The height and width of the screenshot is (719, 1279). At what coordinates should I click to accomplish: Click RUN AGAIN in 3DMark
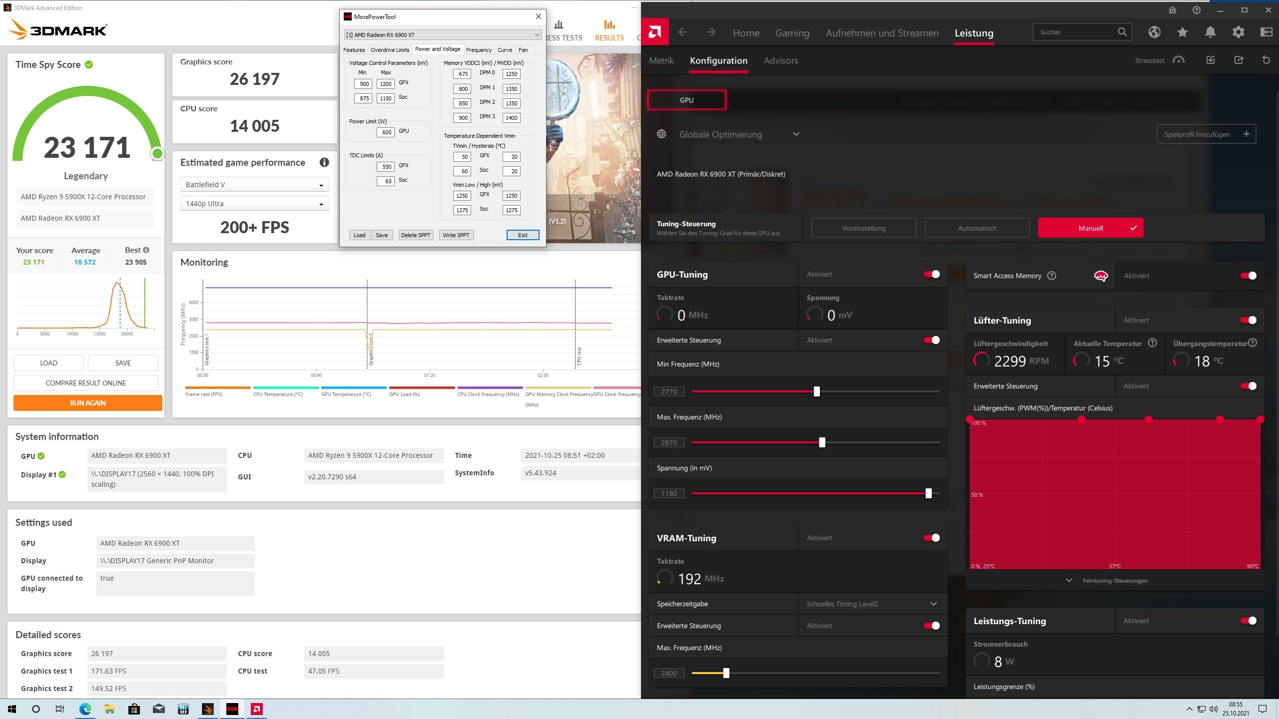[x=88, y=403]
